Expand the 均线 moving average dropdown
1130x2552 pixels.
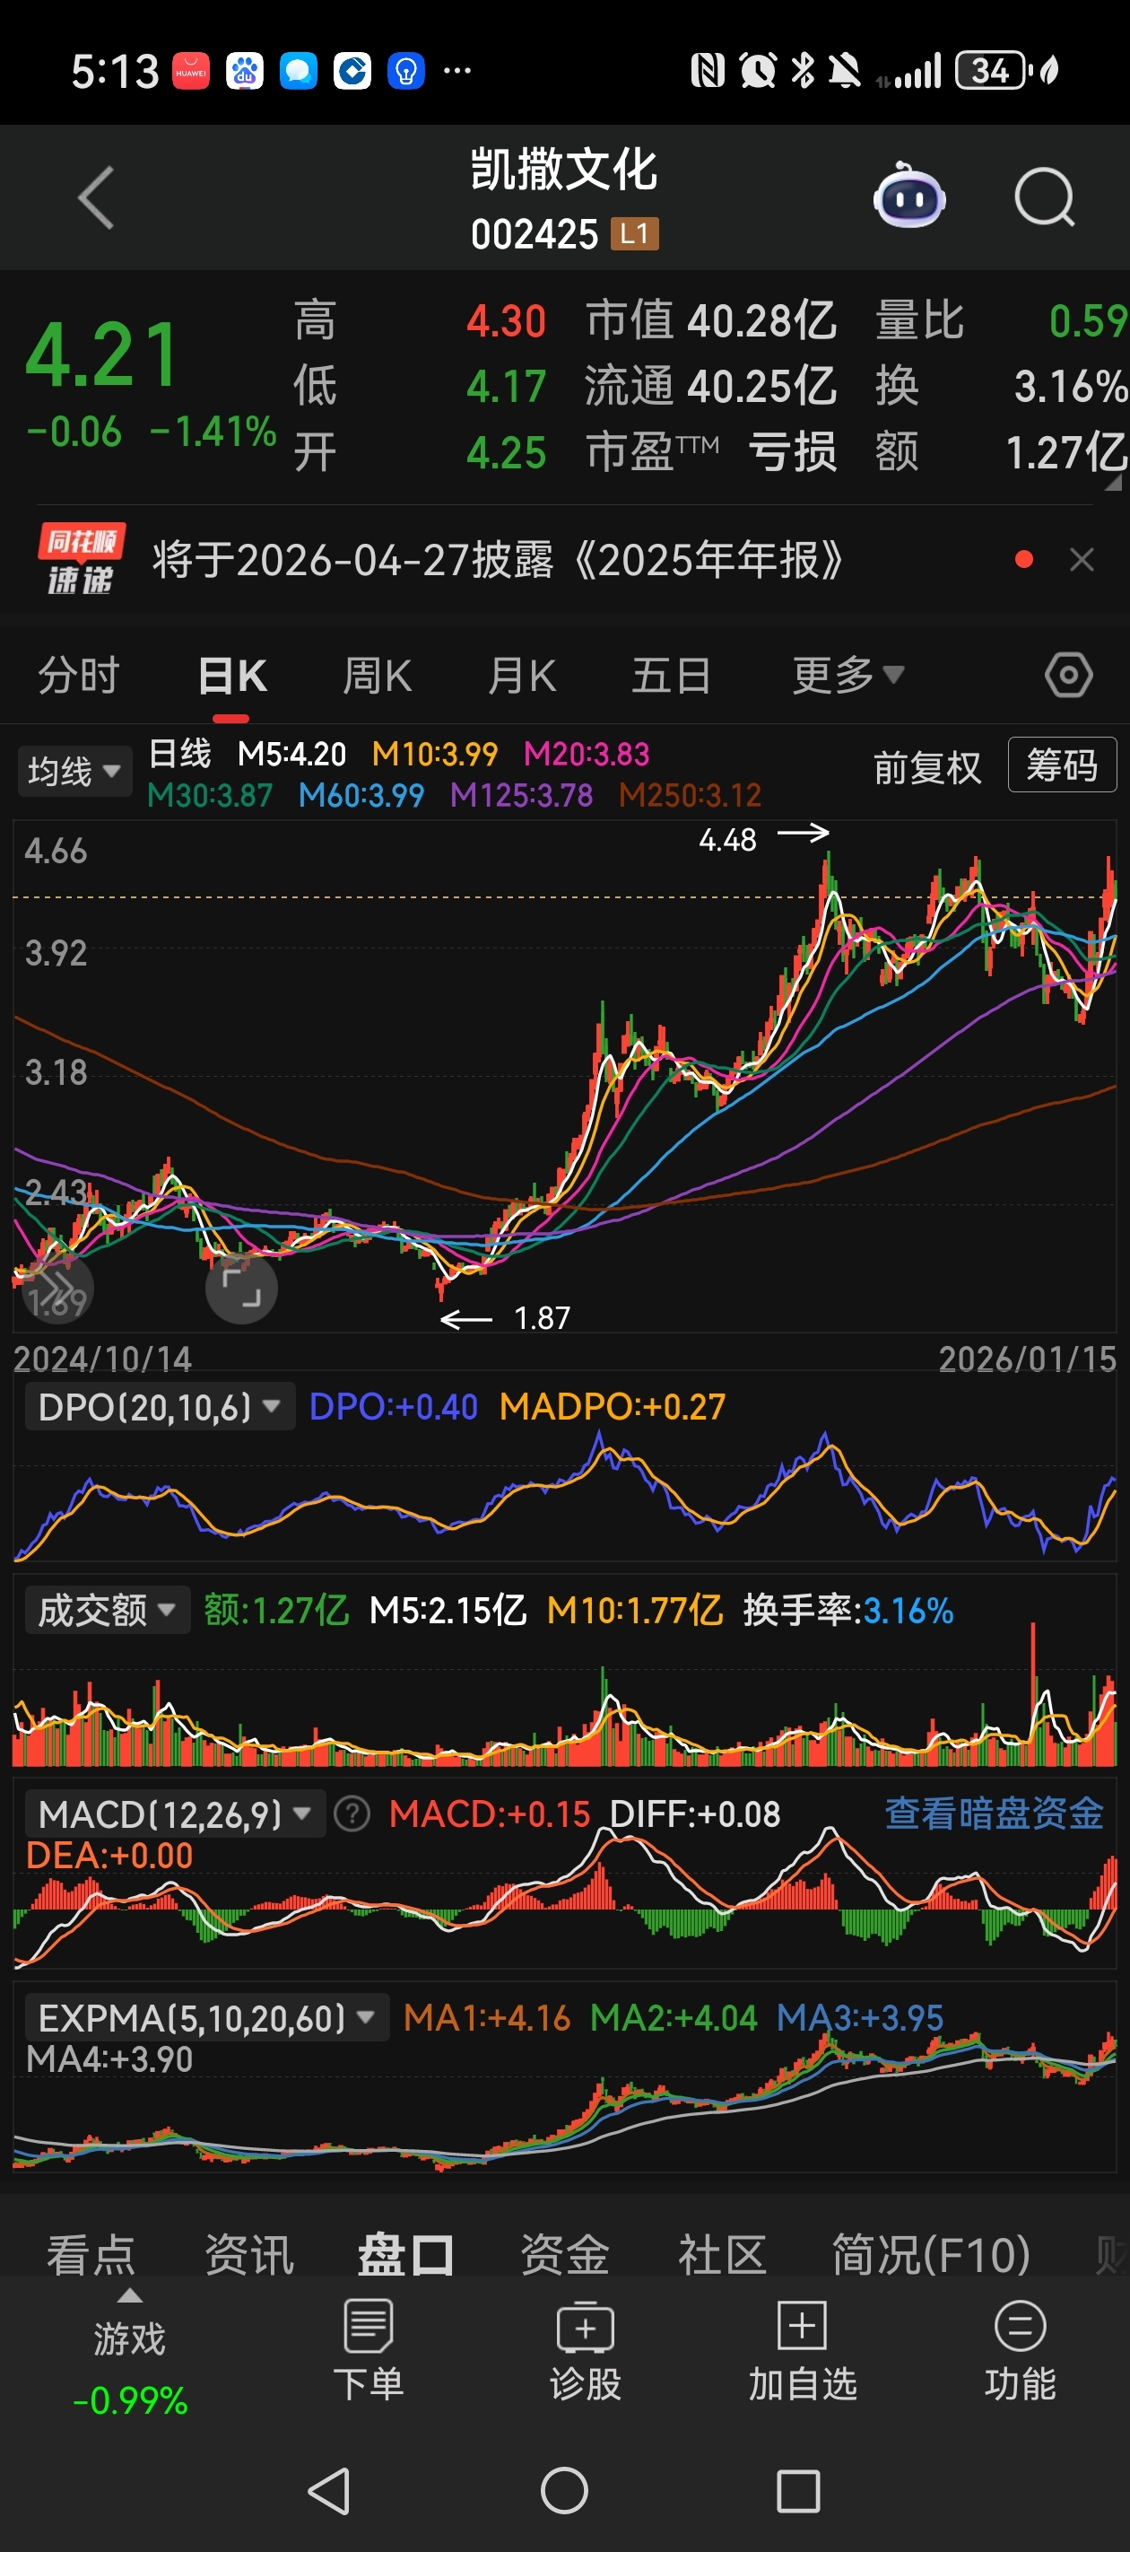tap(74, 771)
